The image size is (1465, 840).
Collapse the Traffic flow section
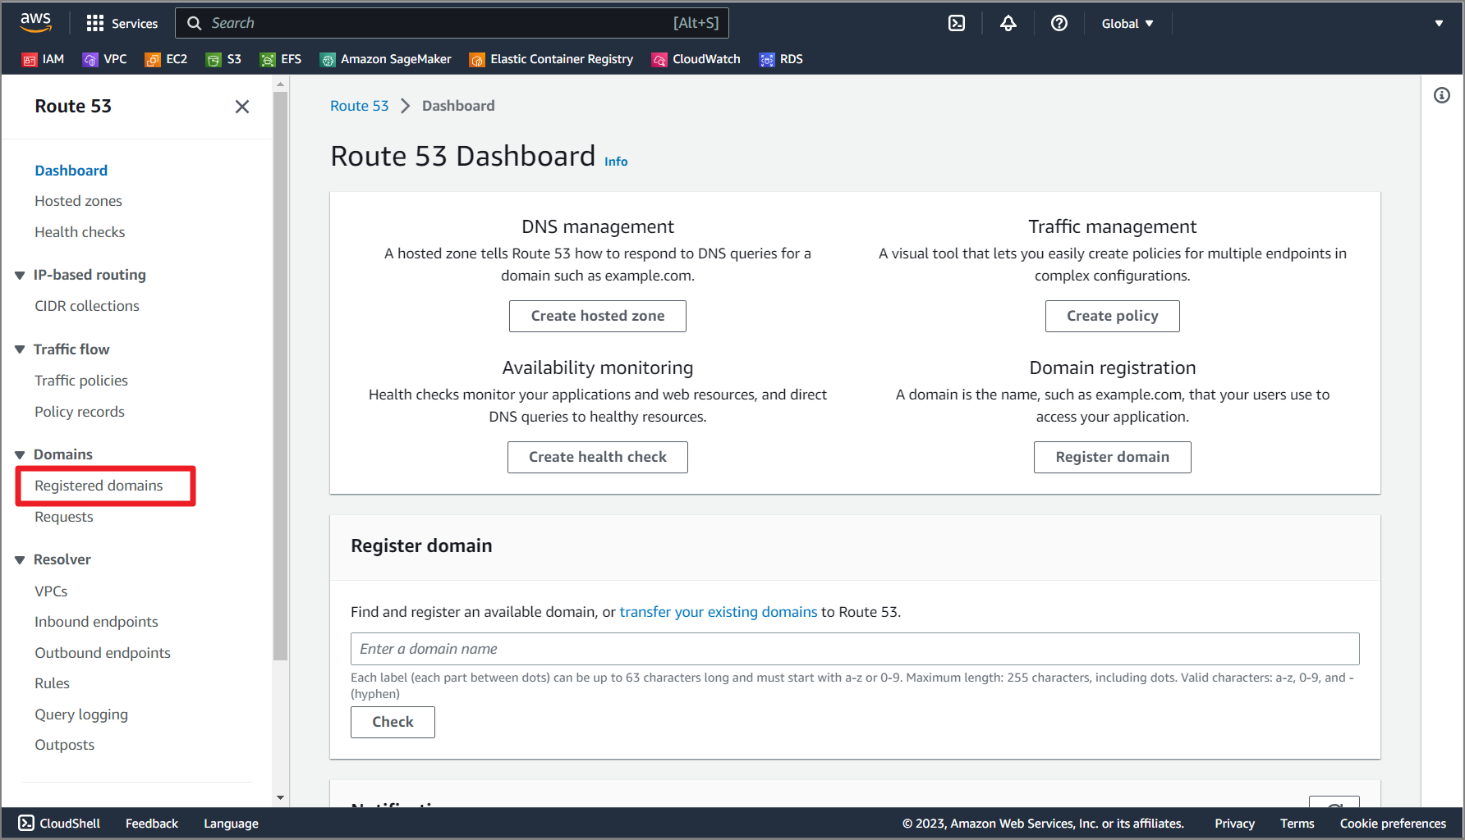click(x=20, y=349)
